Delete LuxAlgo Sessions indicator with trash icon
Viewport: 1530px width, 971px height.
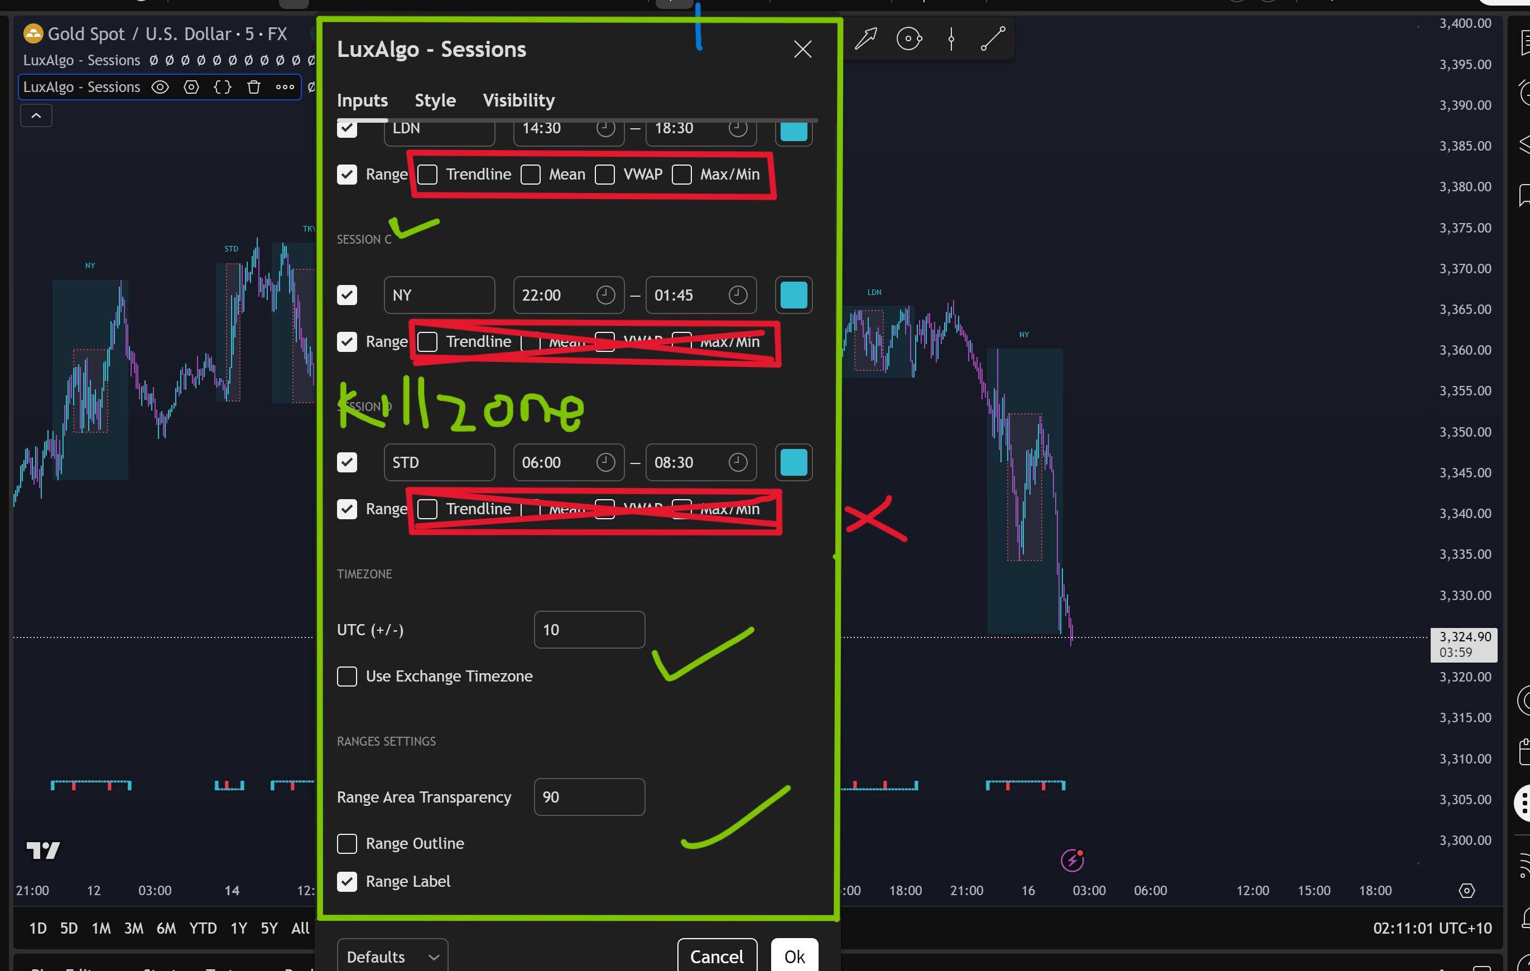point(253,87)
